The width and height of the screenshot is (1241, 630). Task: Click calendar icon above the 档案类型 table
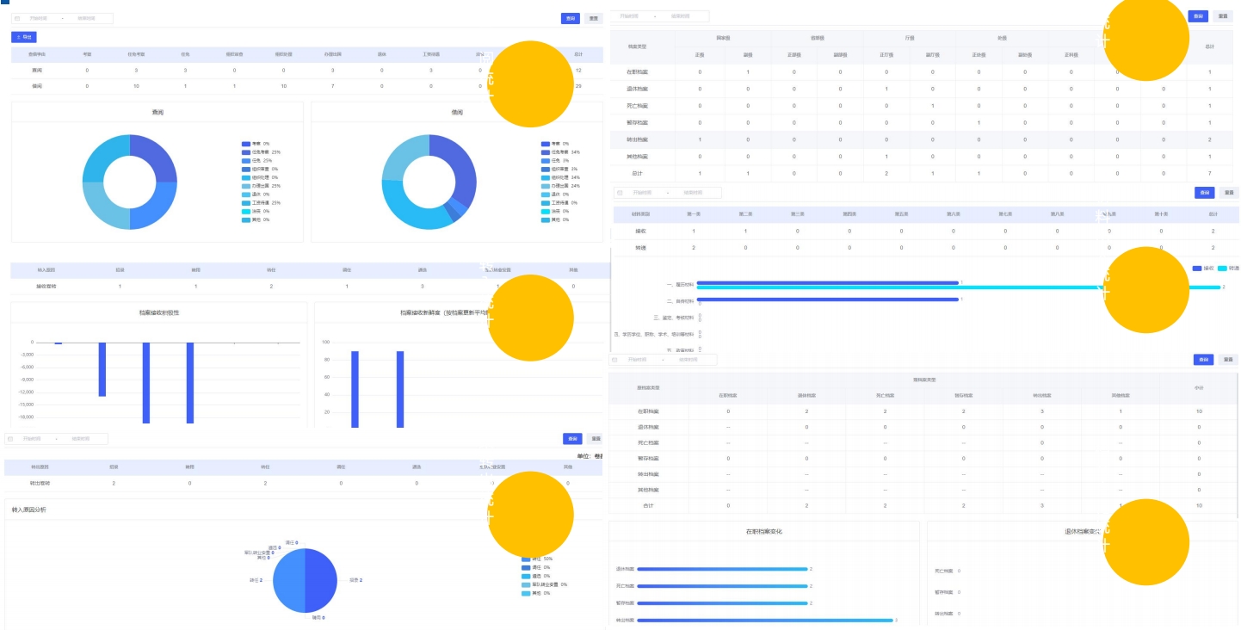[616, 16]
